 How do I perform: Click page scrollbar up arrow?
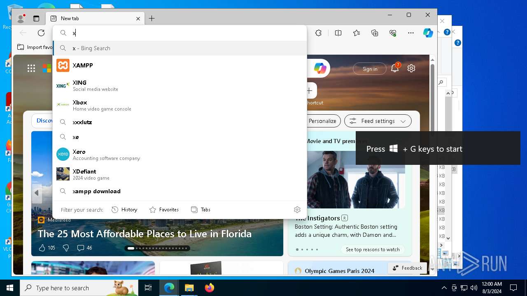click(432, 60)
